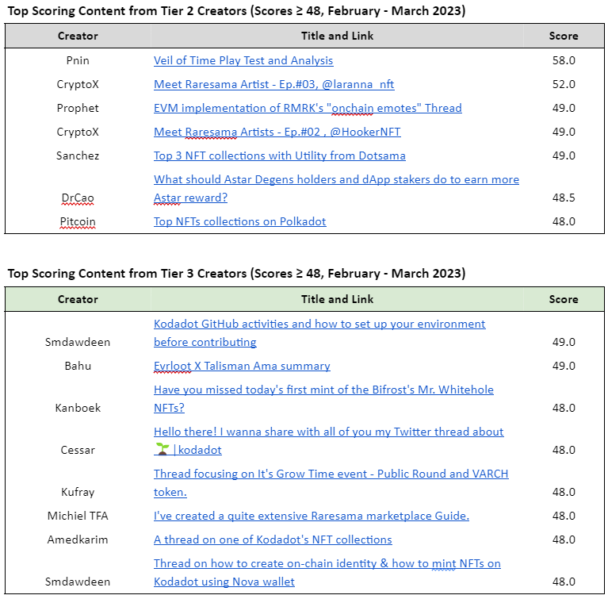Click creator name Michiel TFA
Screen dimensions: 608x599
click(x=78, y=516)
